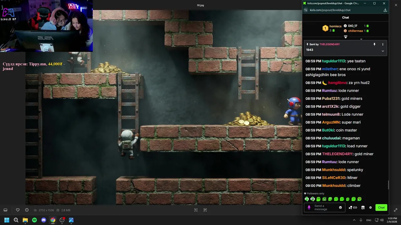
Task: Open the Windows Start menu
Action: pyautogui.click(x=7, y=220)
